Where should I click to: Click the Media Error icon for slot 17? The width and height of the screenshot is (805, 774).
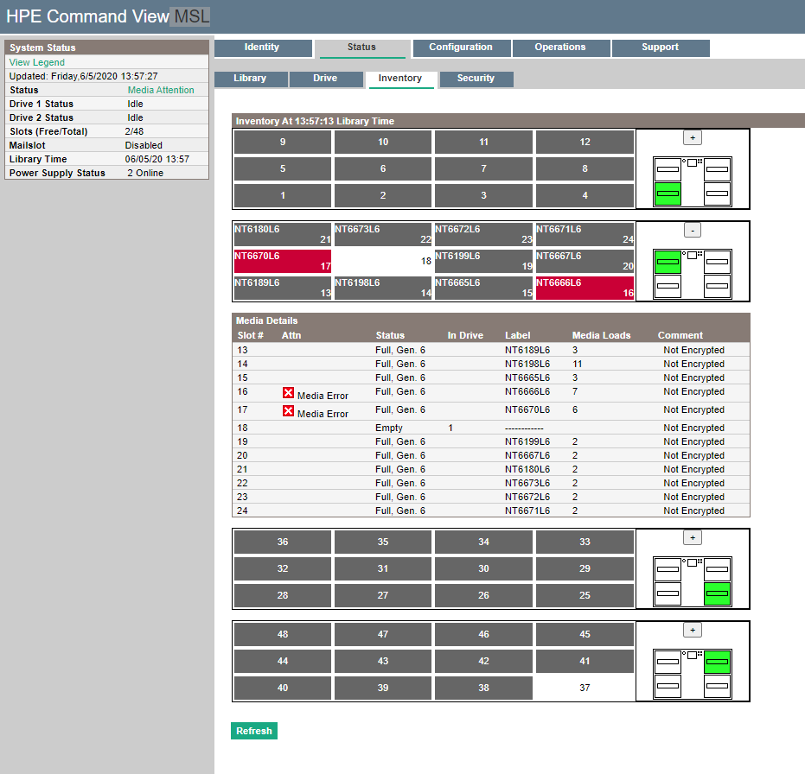288,411
